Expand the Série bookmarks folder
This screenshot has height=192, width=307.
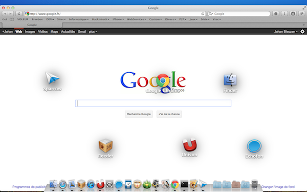(x=205, y=19)
